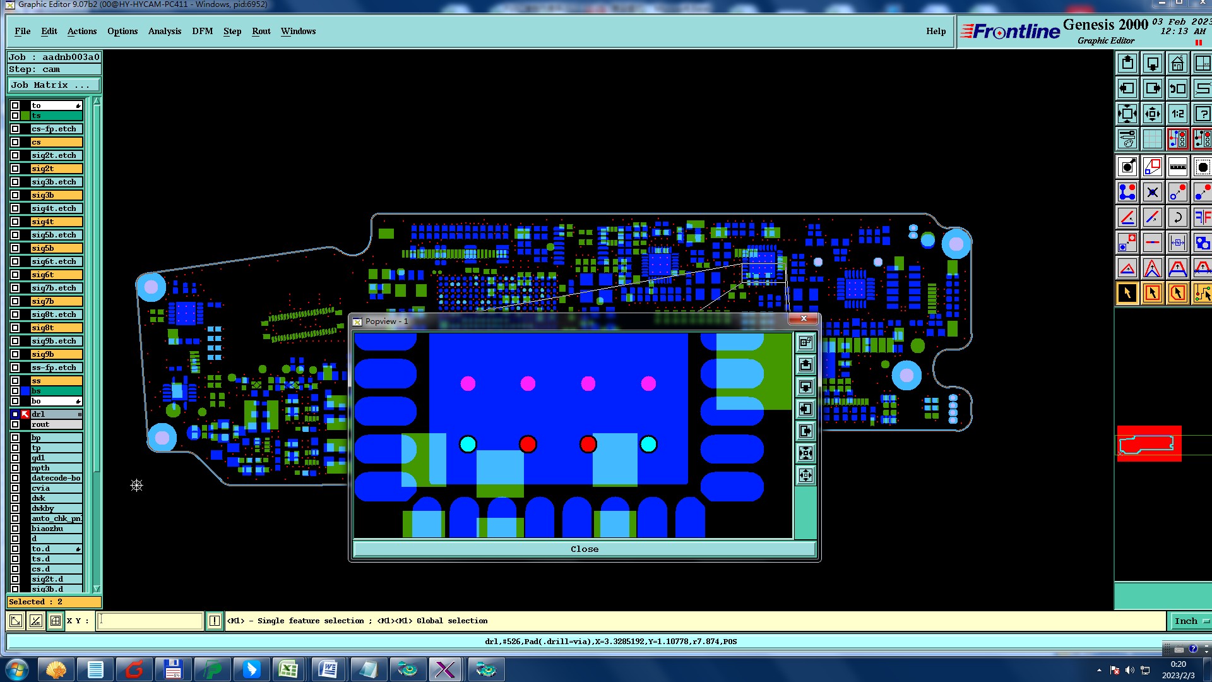Click the grid display icon

[x=1152, y=139]
